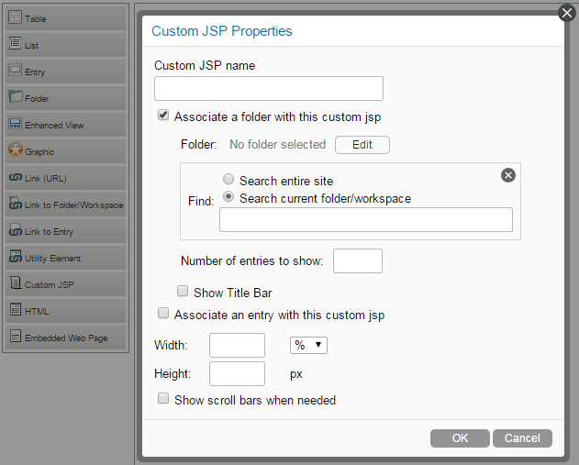Focus the Number of entries to show field

(x=357, y=261)
